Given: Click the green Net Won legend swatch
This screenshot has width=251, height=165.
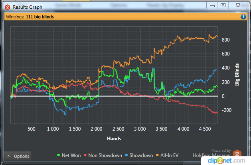Looking at the screenshot, I should point(58,155).
